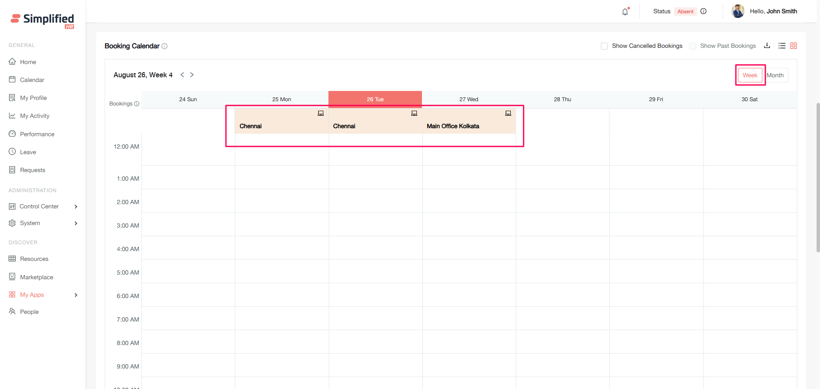Screen dimensions: 820x389
Task: Click John Smith's profile avatar
Action: 738,12
